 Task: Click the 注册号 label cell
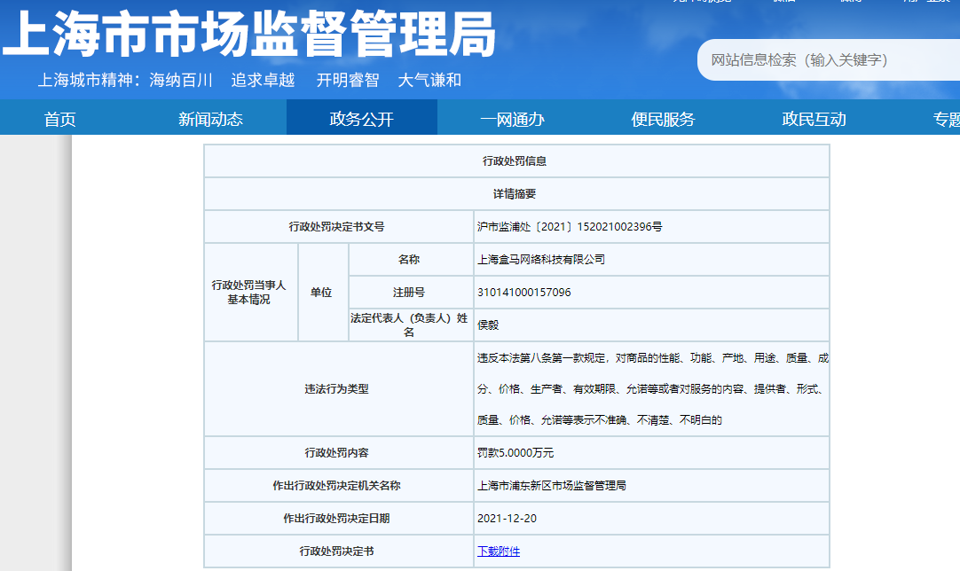coord(411,293)
